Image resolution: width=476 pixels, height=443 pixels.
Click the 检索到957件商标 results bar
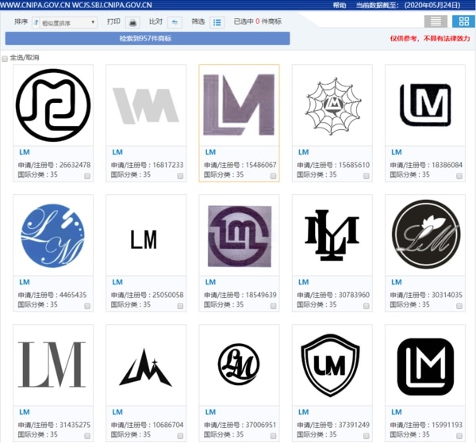click(148, 39)
